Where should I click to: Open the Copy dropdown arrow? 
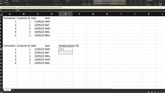click(x=9, y=3)
